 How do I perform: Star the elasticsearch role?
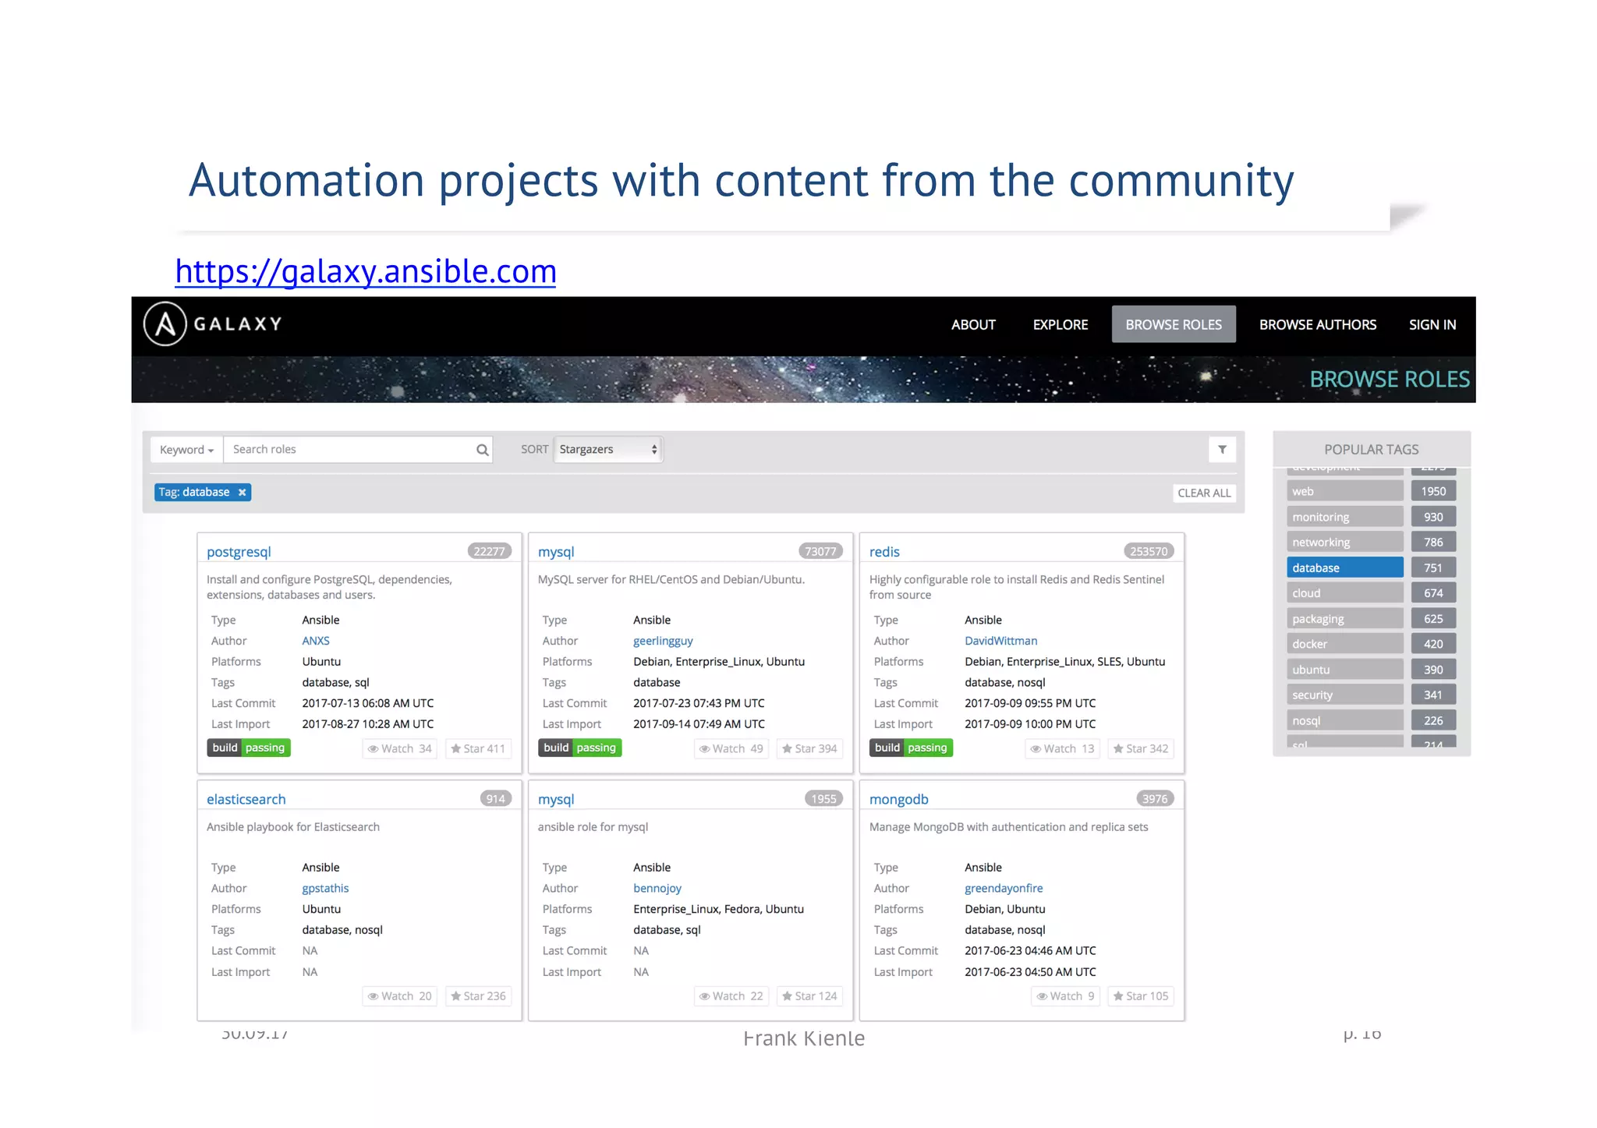tap(478, 995)
